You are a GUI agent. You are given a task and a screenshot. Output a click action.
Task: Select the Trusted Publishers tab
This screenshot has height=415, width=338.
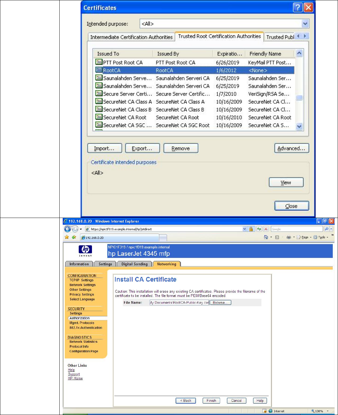279,37
